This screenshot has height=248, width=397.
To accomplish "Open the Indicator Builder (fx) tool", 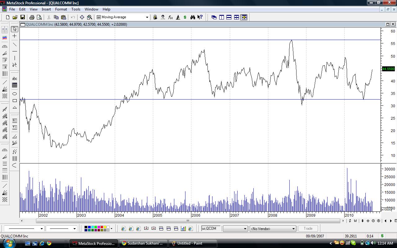I will coord(170,17).
